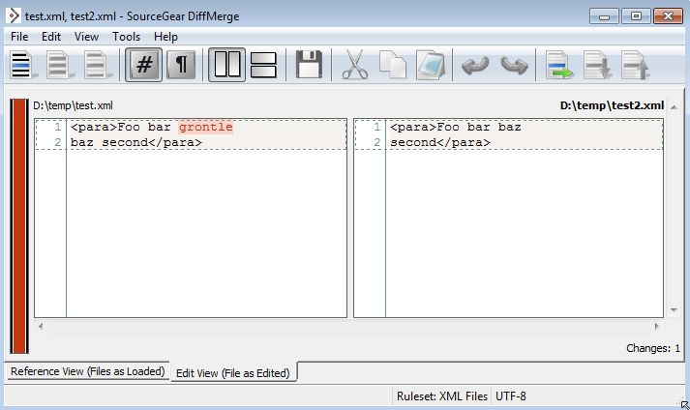Image resolution: width=690 pixels, height=410 pixels.
Task: Click the vertical scrollbar up arrow
Action: point(674,107)
